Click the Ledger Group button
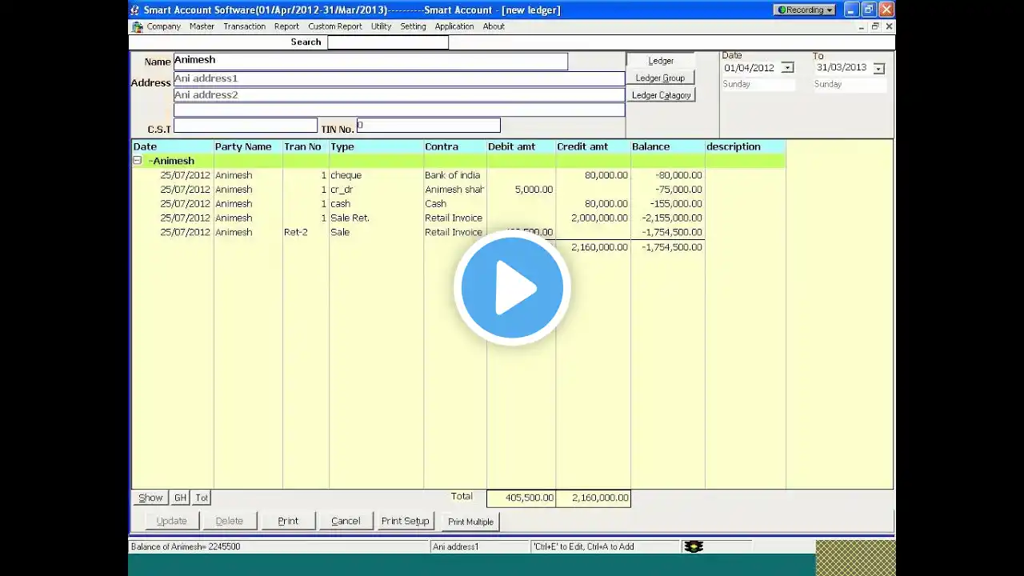The image size is (1024, 576). tap(661, 78)
